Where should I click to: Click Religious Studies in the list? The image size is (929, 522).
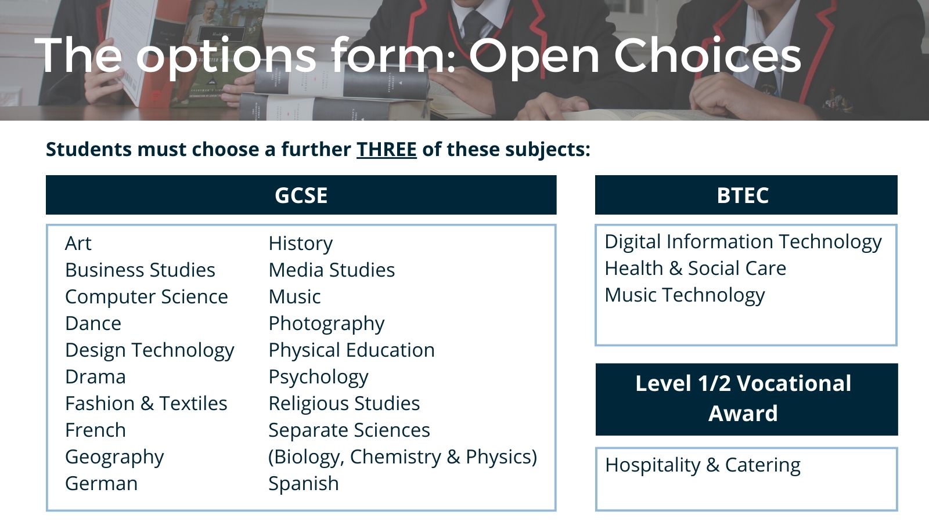pyautogui.click(x=344, y=404)
